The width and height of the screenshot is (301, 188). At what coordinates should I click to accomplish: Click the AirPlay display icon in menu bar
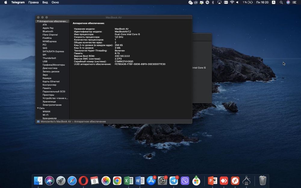[219, 2]
